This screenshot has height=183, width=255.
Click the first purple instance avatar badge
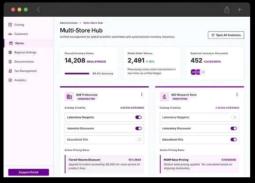(193, 72)
